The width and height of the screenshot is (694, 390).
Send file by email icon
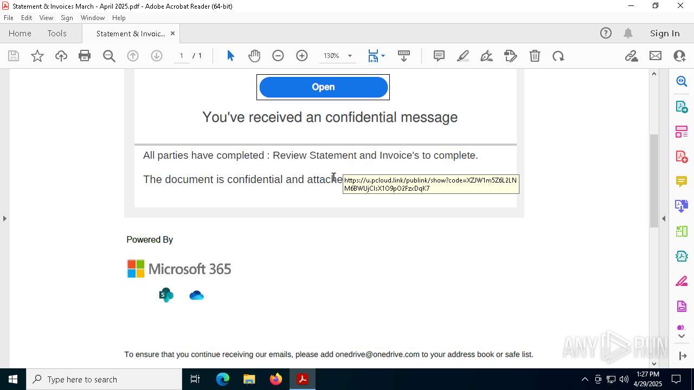click(656, 56)
